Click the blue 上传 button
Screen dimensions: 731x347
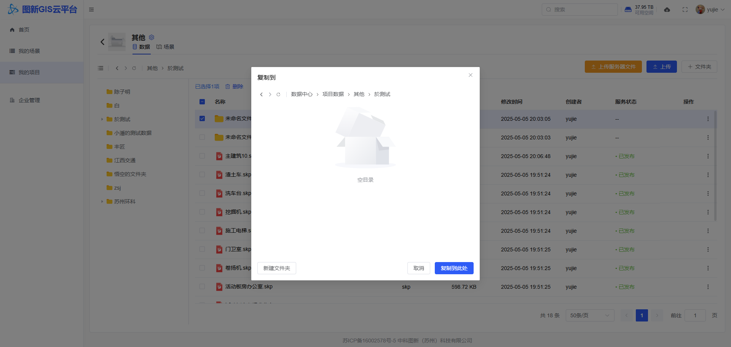coord(662,67)
